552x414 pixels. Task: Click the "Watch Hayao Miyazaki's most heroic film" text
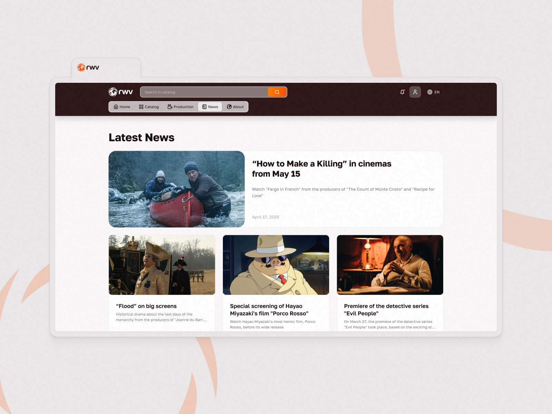point(273,324)
